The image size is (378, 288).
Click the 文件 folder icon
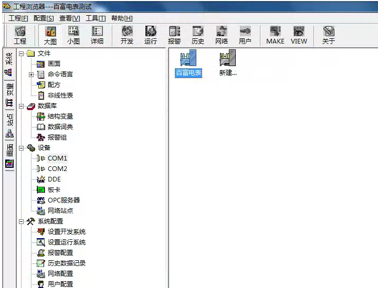pyautogui.click(x=31, y=54)
